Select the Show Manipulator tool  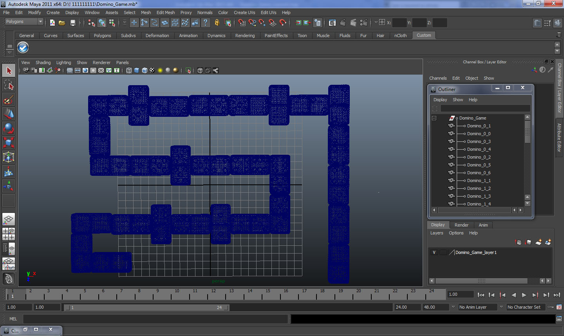[9, 186]
